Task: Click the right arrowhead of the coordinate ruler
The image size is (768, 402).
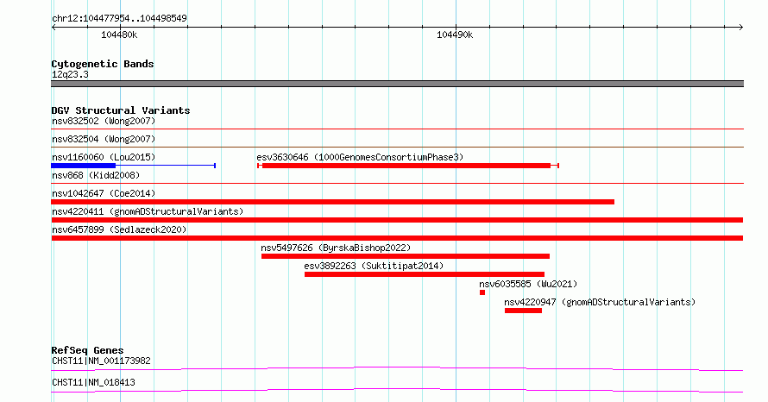Action: 741,27
